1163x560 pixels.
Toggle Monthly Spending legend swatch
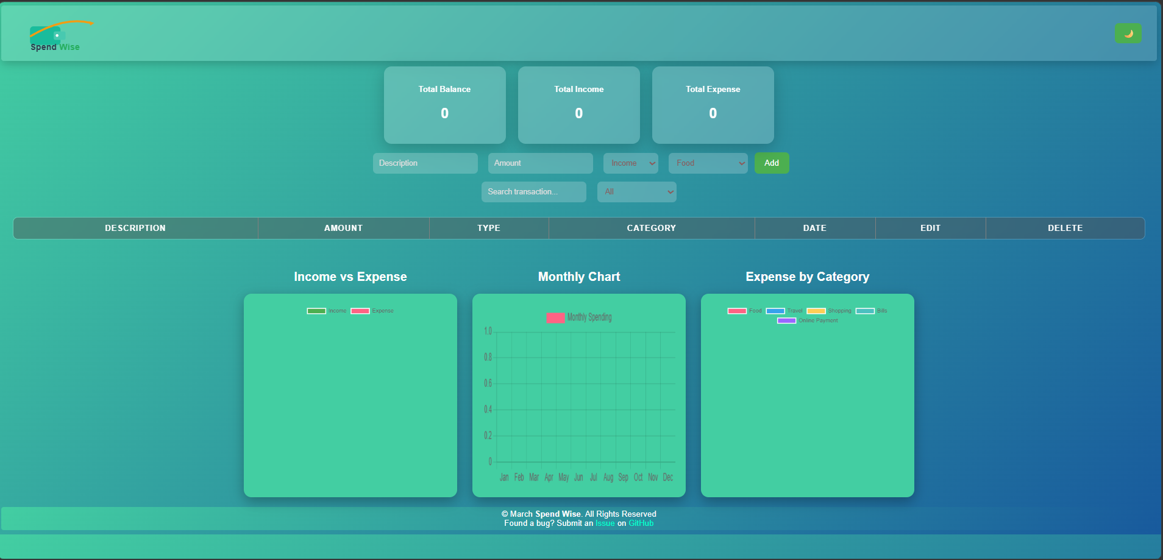click(x=555, y=317)
